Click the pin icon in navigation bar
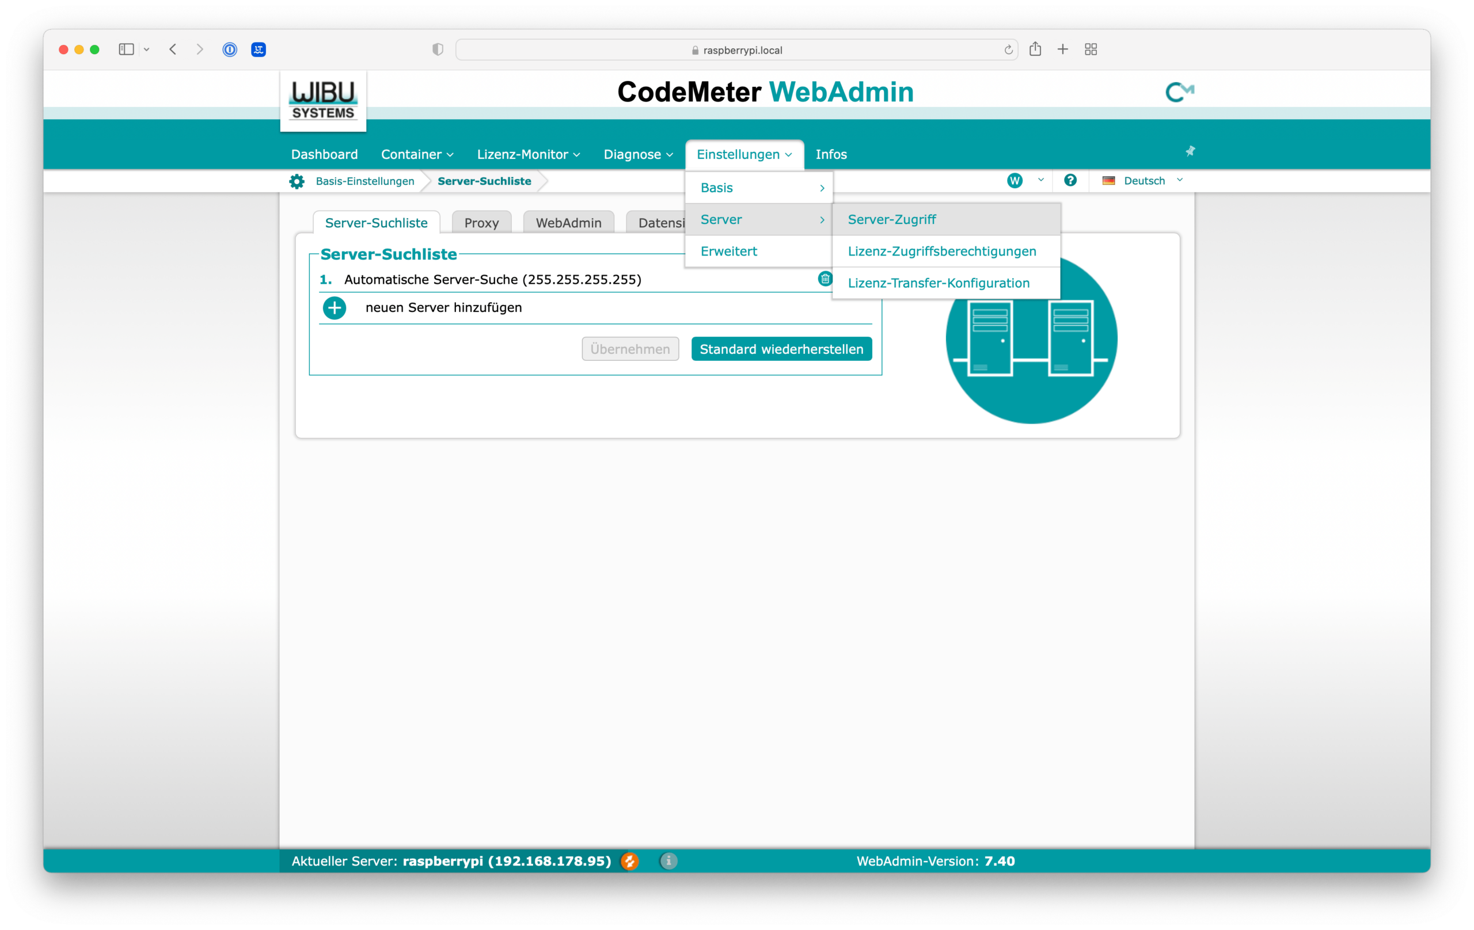Screen dimensions: 1474x930 click(x=1190, y=151)
